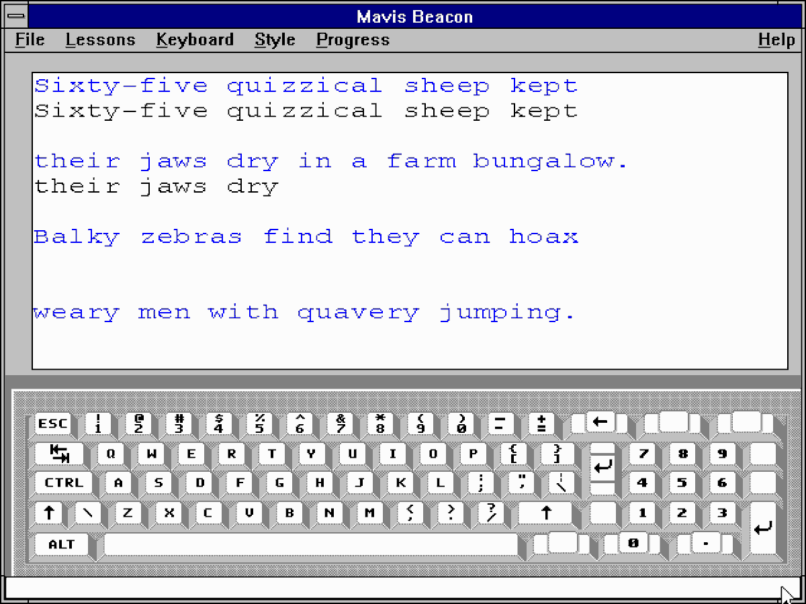Click the black typed line 'Sixty-five quizzical sheep kept'
This screenshot has height=604, width=806.
306,111
